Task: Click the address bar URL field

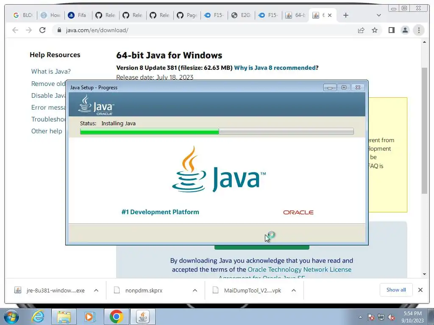Action: coord(205,30)
